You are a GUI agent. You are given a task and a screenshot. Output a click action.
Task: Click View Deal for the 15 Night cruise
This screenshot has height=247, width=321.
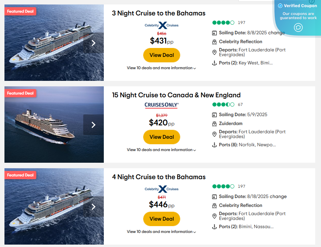point(161,137)
